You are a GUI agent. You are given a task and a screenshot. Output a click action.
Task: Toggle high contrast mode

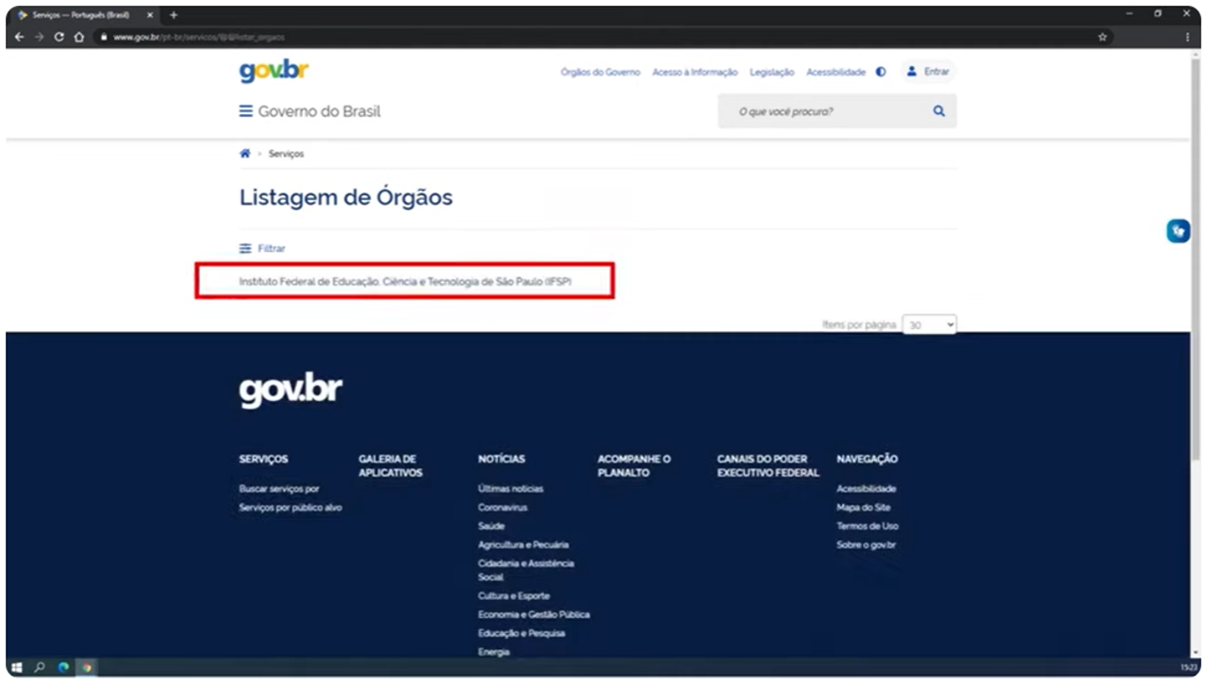pyautogui.click(x=881, y=72)
